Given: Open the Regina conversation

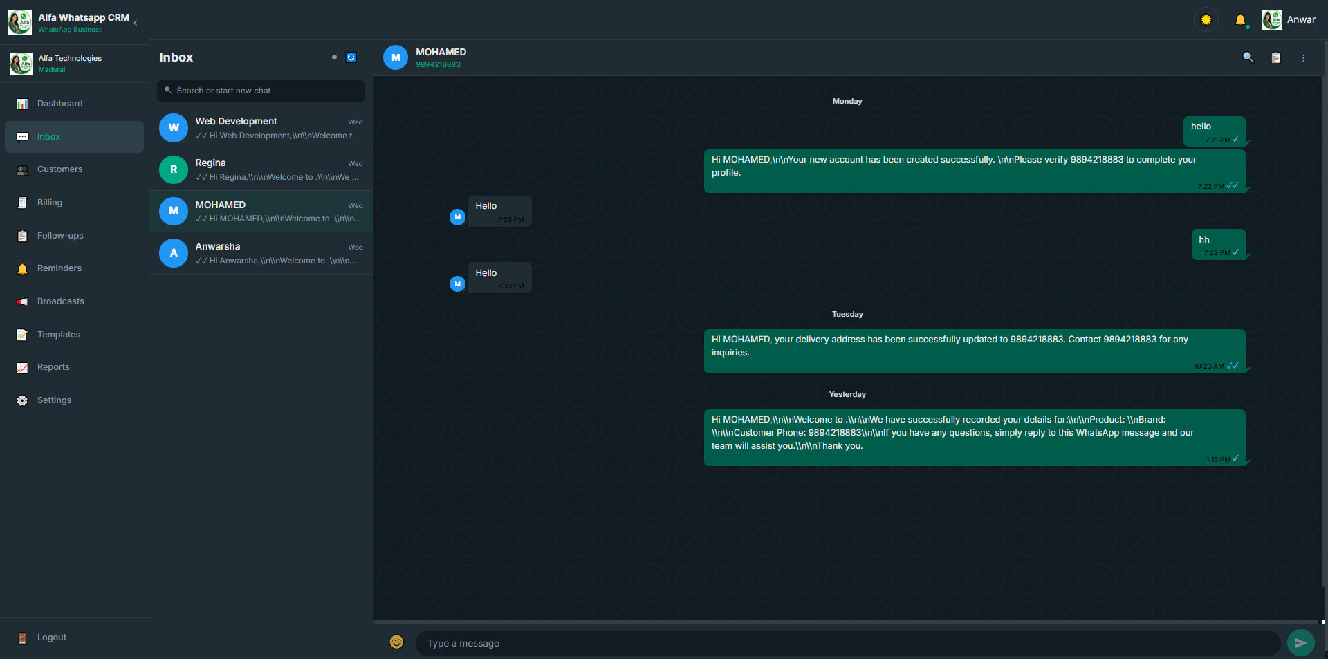Looking at the screenshot, I should point(261,170).
